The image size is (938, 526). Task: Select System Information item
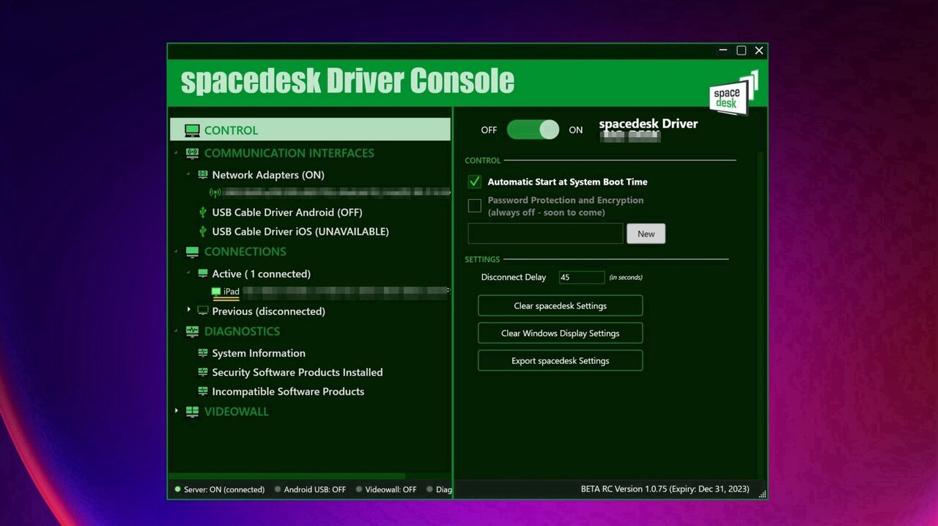pos(259,353)
